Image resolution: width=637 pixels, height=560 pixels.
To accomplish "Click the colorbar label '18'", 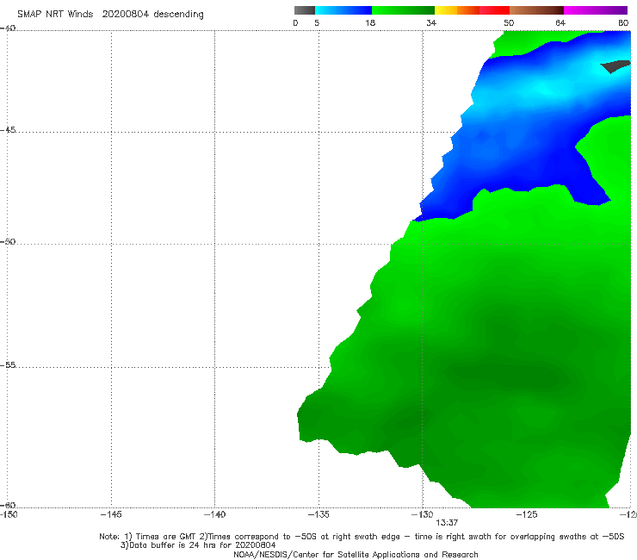I will [370, 22].
